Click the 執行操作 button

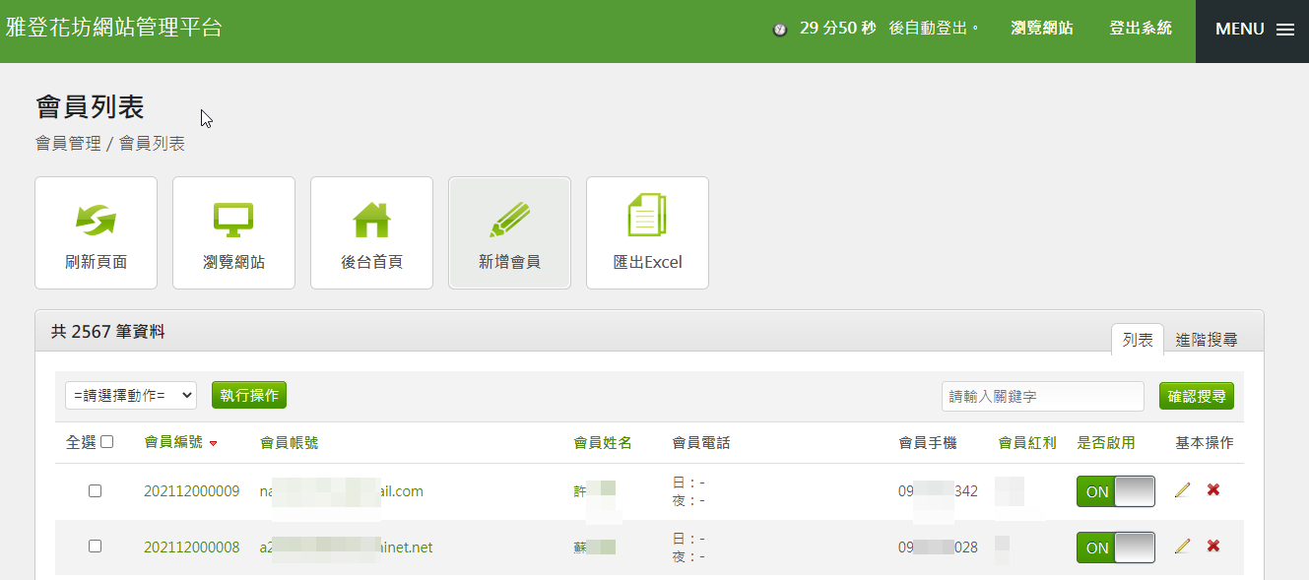249,395
